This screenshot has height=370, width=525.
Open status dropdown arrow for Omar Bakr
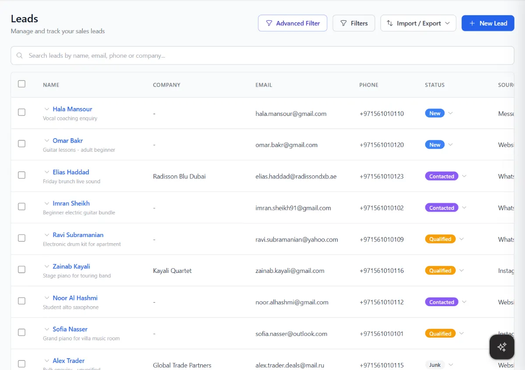click(x=451, y=145)
